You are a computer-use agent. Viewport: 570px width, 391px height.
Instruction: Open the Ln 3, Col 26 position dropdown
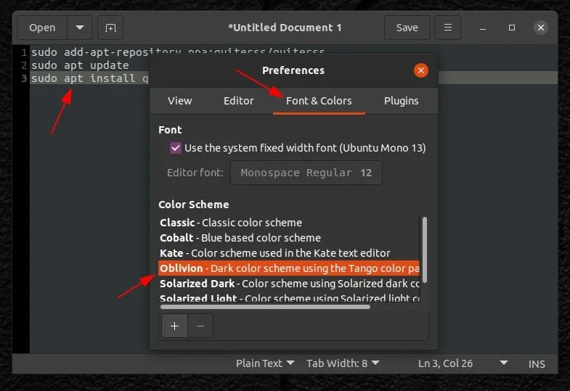[503, 363]
